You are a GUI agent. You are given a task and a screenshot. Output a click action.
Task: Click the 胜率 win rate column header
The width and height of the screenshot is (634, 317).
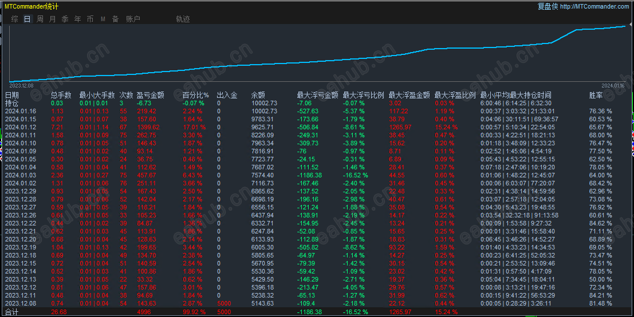pyautogui.click(x=596, y=96)
